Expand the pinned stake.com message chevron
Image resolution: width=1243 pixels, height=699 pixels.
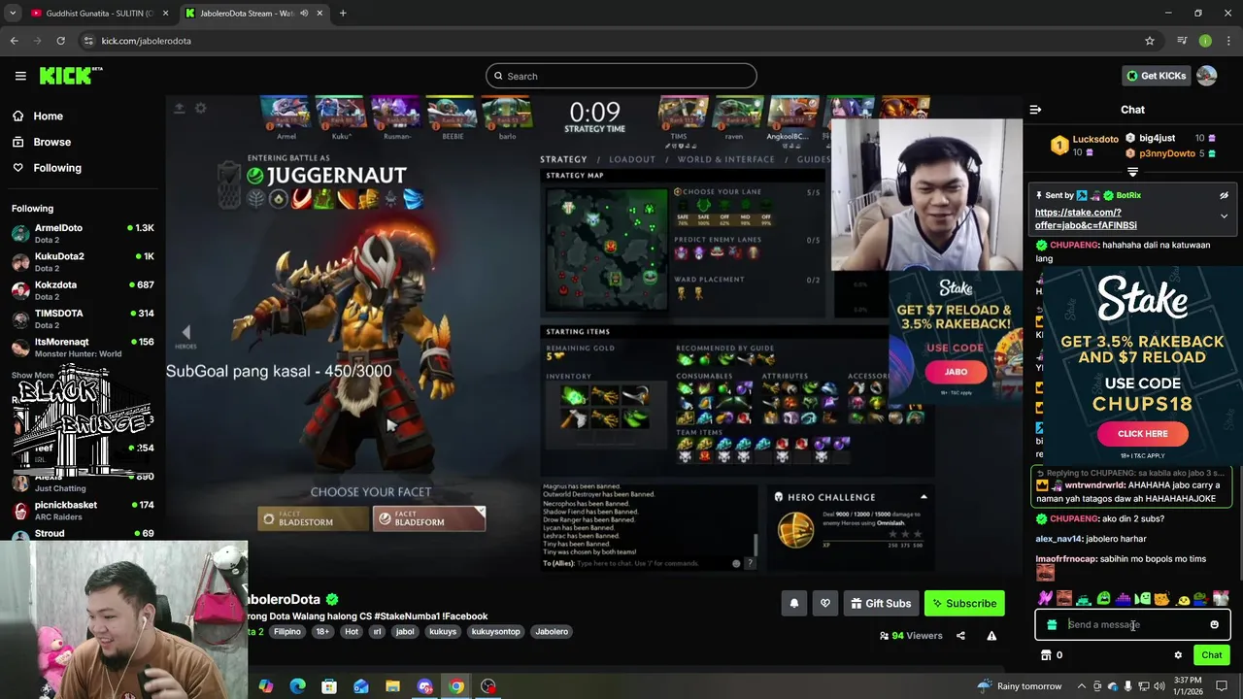coord(1224,216)
